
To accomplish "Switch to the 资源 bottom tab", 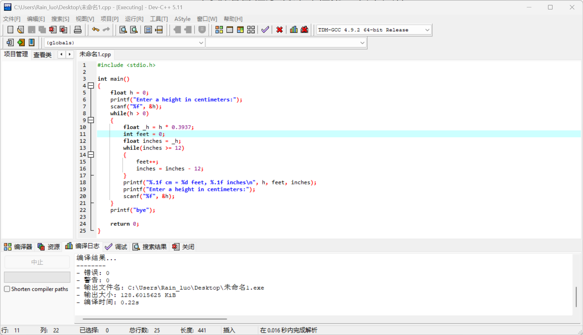I will point(49,247).
